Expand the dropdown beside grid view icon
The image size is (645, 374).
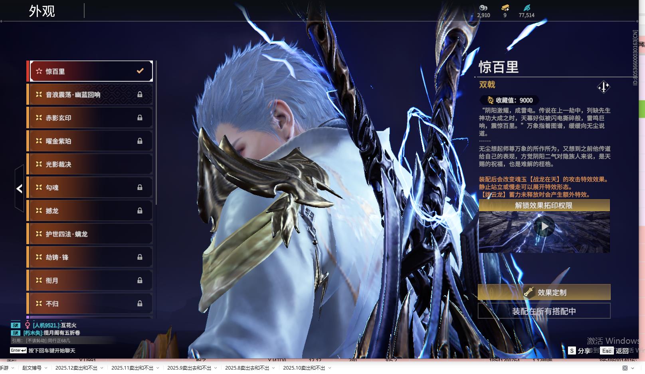(x=633, y=368)
